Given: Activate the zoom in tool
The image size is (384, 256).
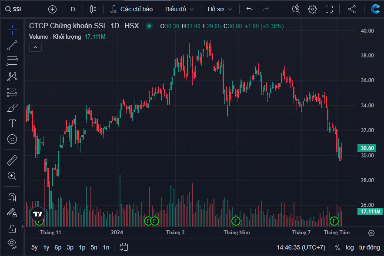Looking at the screenshot, I should point(12,176).
